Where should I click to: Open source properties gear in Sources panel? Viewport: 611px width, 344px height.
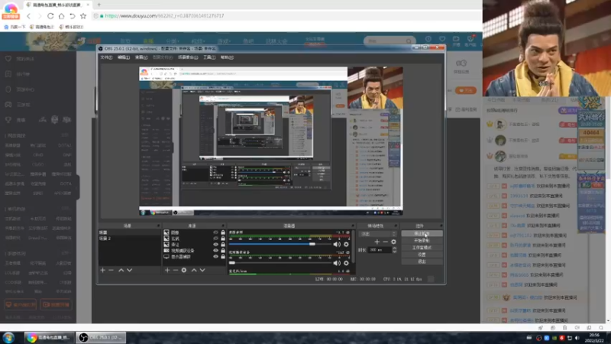click(184, 270)
